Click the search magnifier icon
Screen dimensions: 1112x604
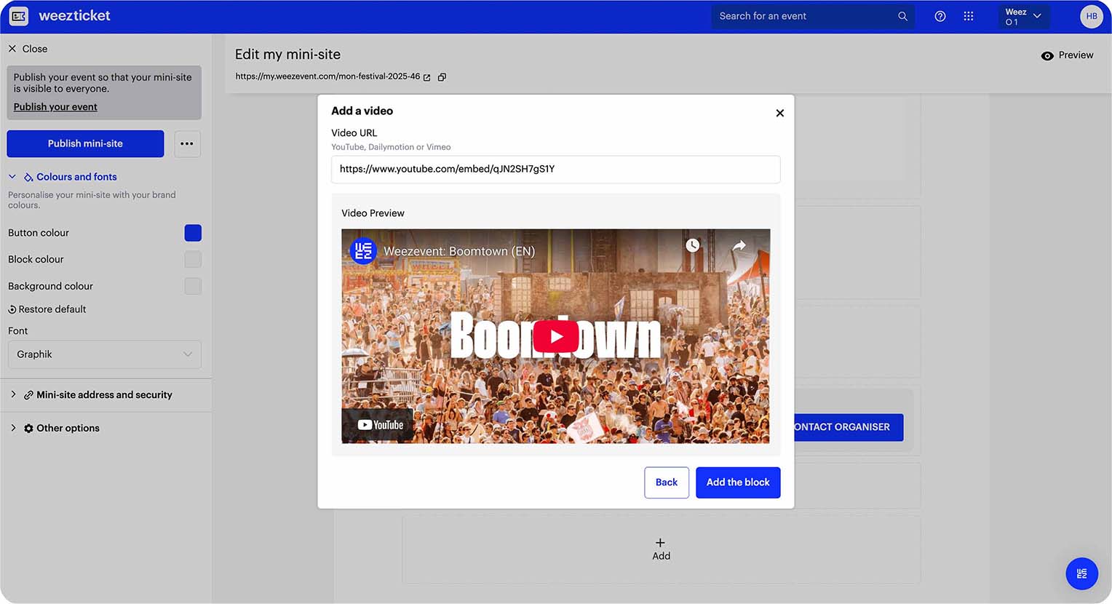902,15
